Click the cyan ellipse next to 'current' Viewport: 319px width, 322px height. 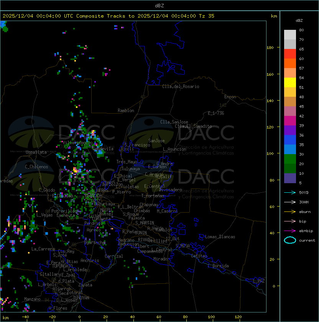(x=290, y=240)
